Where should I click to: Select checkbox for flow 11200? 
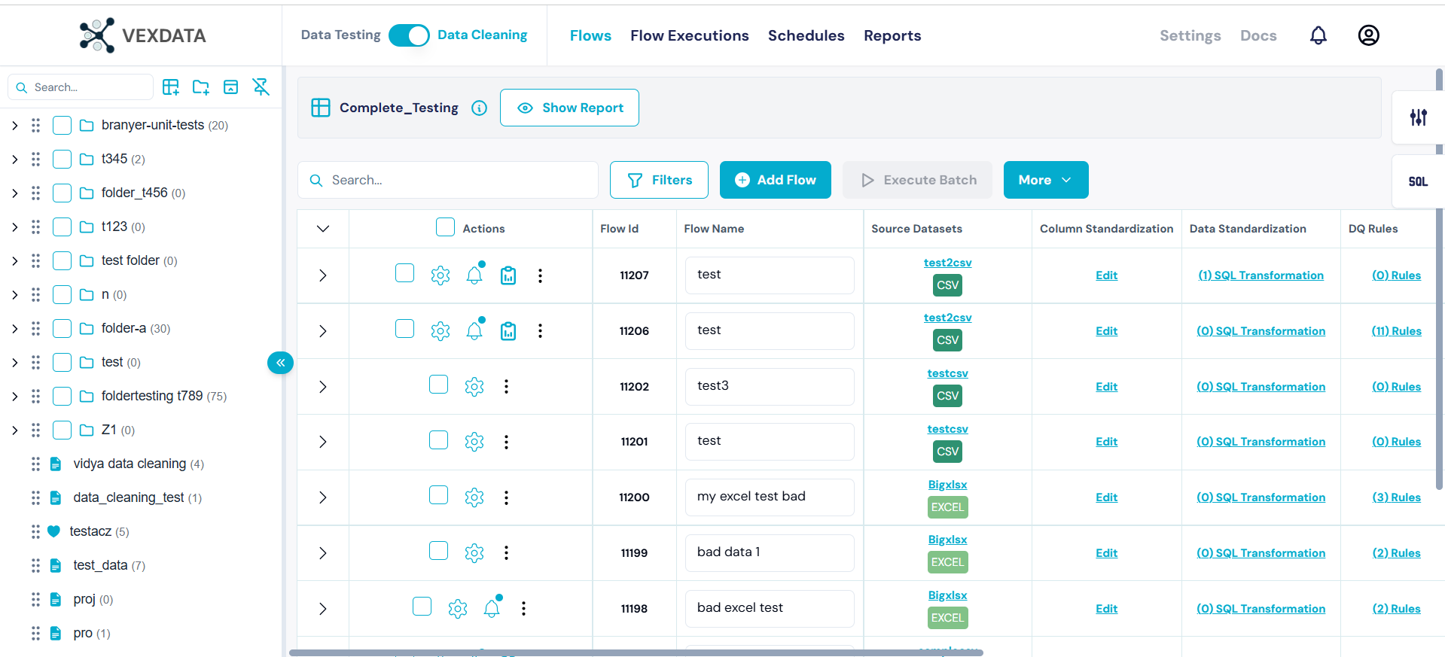pos(438,495)
